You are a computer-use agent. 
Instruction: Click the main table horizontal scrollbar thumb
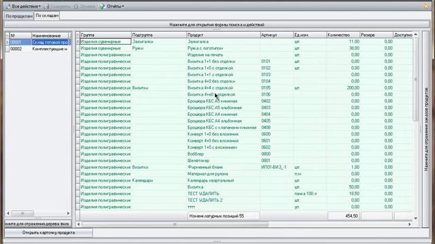(x=175, y=224)
